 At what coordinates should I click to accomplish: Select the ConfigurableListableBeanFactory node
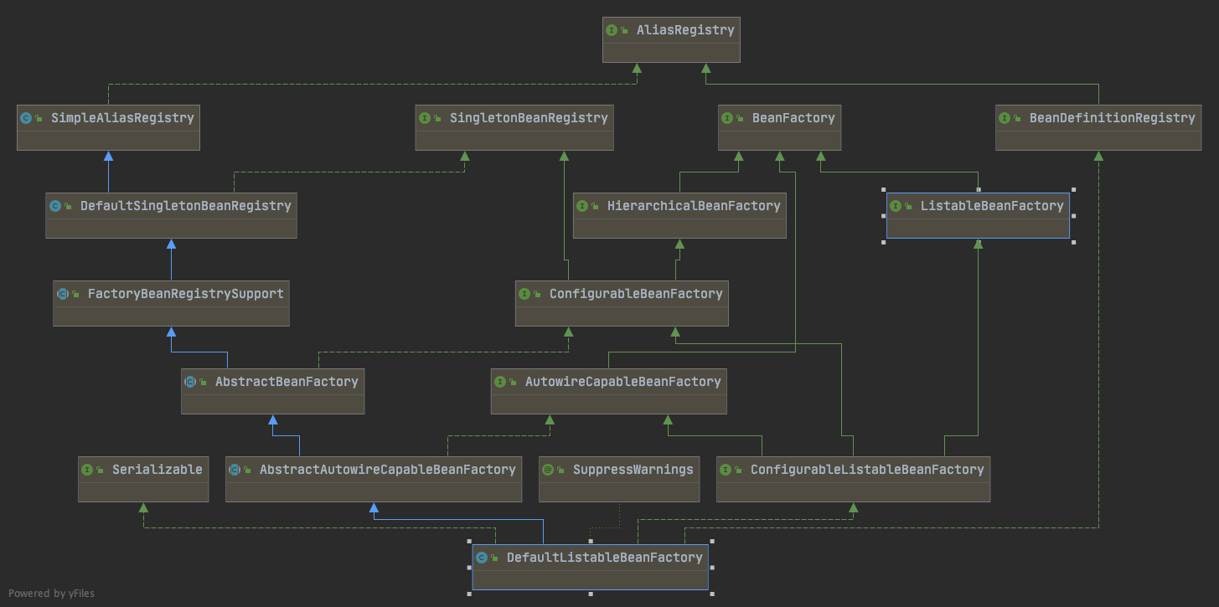tap(853, 478)
